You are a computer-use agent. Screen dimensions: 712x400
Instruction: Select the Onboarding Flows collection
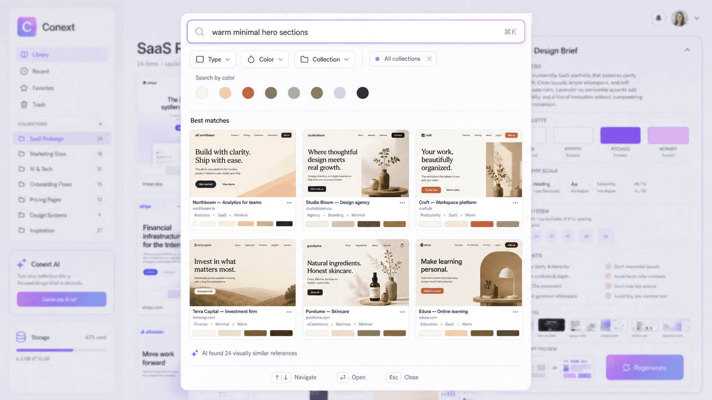[62, 184]
